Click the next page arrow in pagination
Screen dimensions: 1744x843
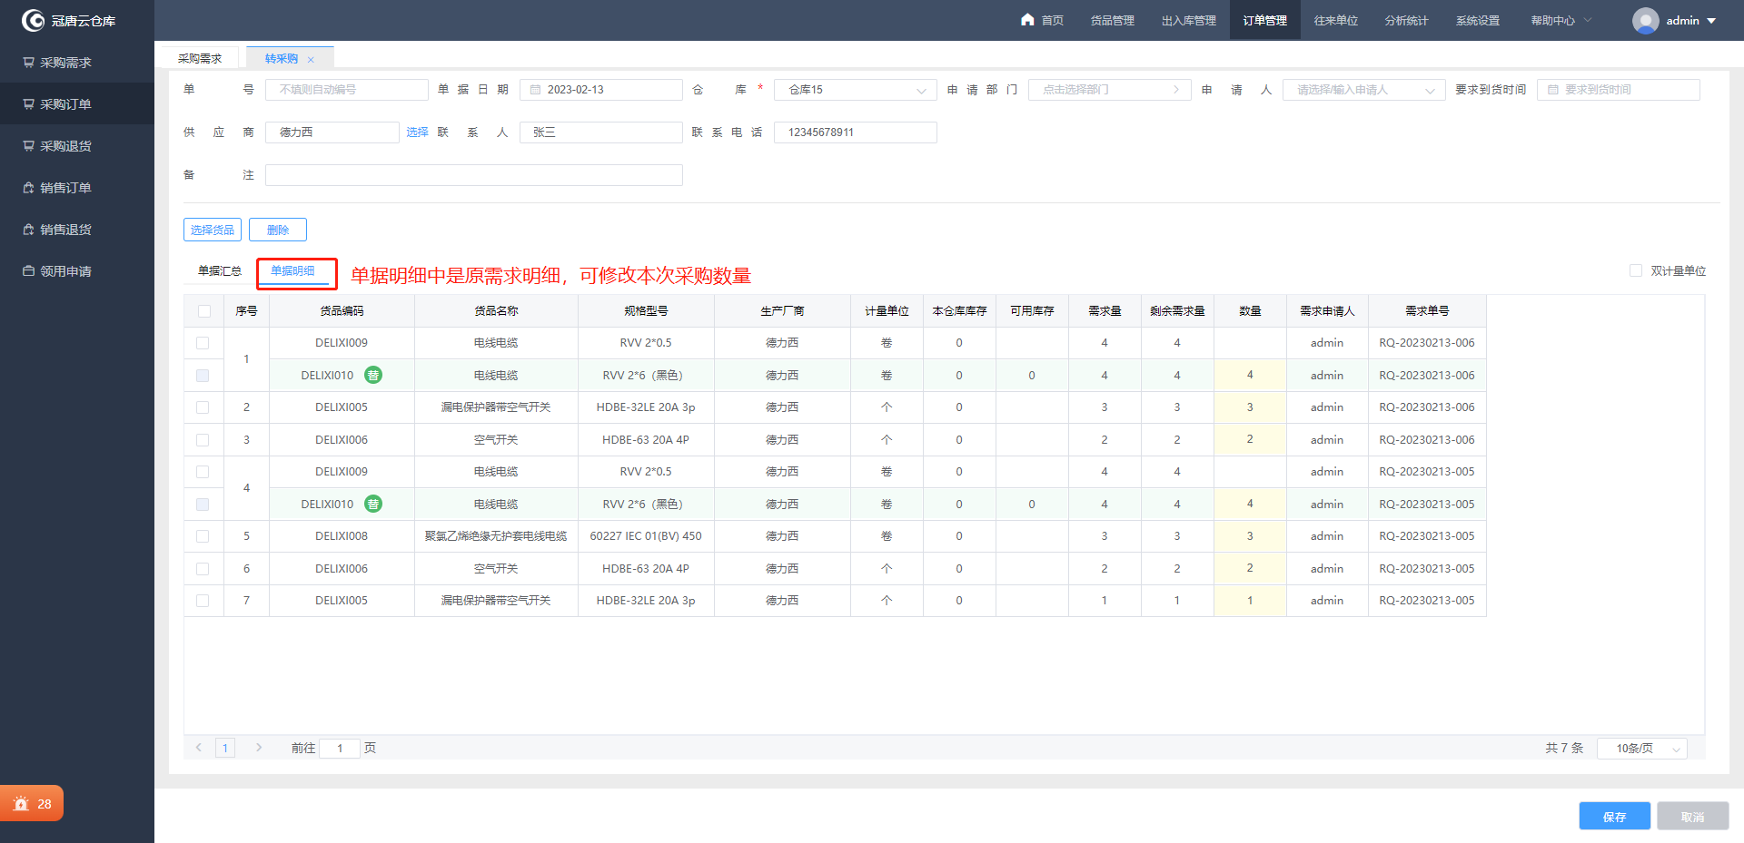click(x=259, y=748)
